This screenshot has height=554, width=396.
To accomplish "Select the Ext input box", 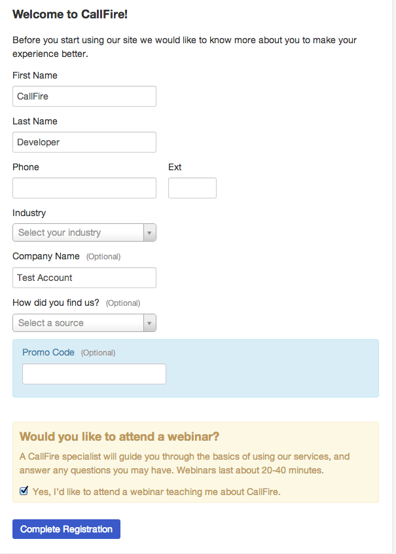I will [192, 188].
